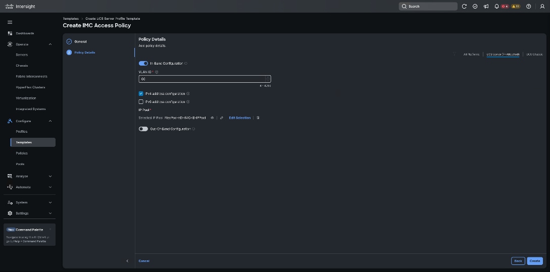Click info icon next to In-Band Configuration
This screenshot has height=272, width=550.
186,64
